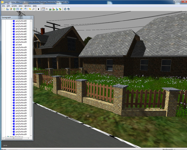The width and height of the screenshot is (187, 150).
Task: Click the first blue gear settings icon
Action: (65, 9)
